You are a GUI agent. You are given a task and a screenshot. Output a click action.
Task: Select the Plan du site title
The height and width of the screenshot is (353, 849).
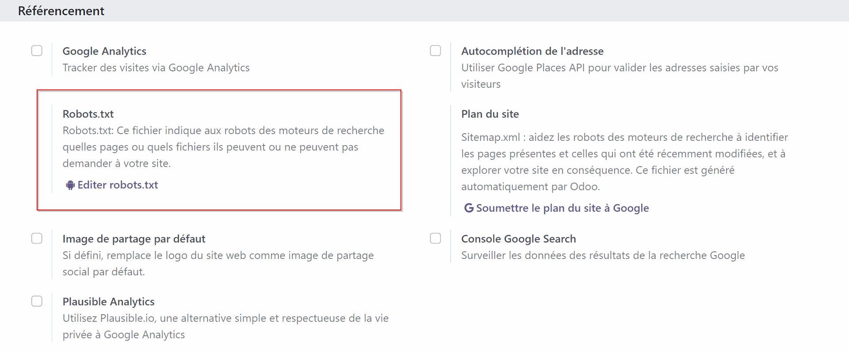click(490, 114)
